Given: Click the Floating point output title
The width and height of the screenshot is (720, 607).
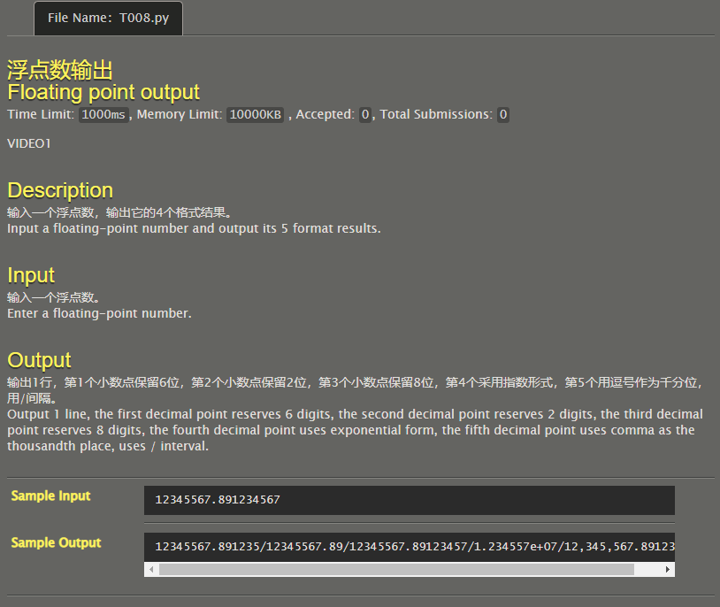Looking at the screenshot, I should (103, 92).
